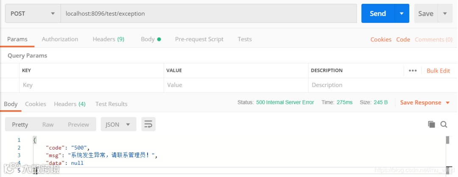Open the POST method dropdown
Viewport: 458px width, 177px height.
(32, 14)
